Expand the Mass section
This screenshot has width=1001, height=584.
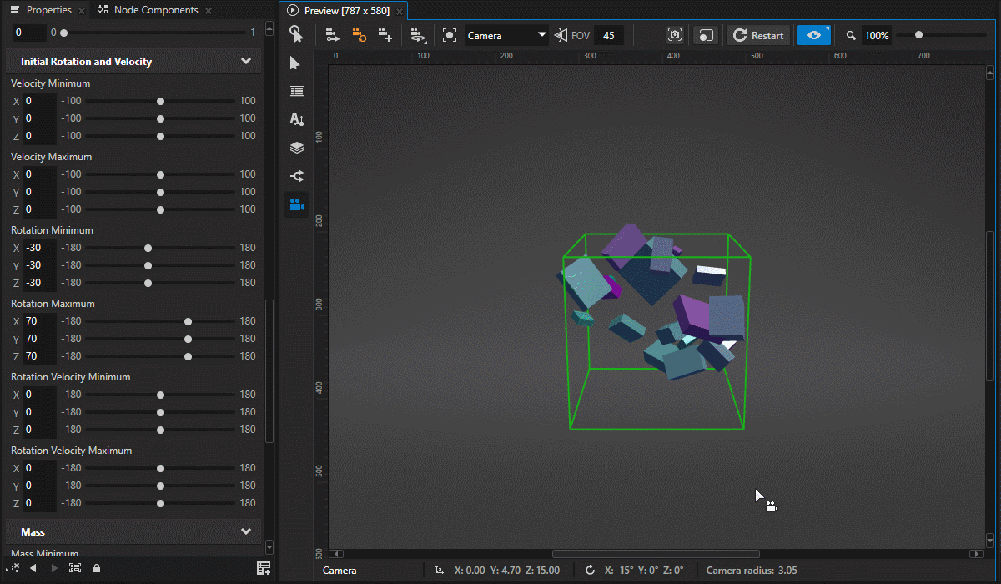click(246, 531)
